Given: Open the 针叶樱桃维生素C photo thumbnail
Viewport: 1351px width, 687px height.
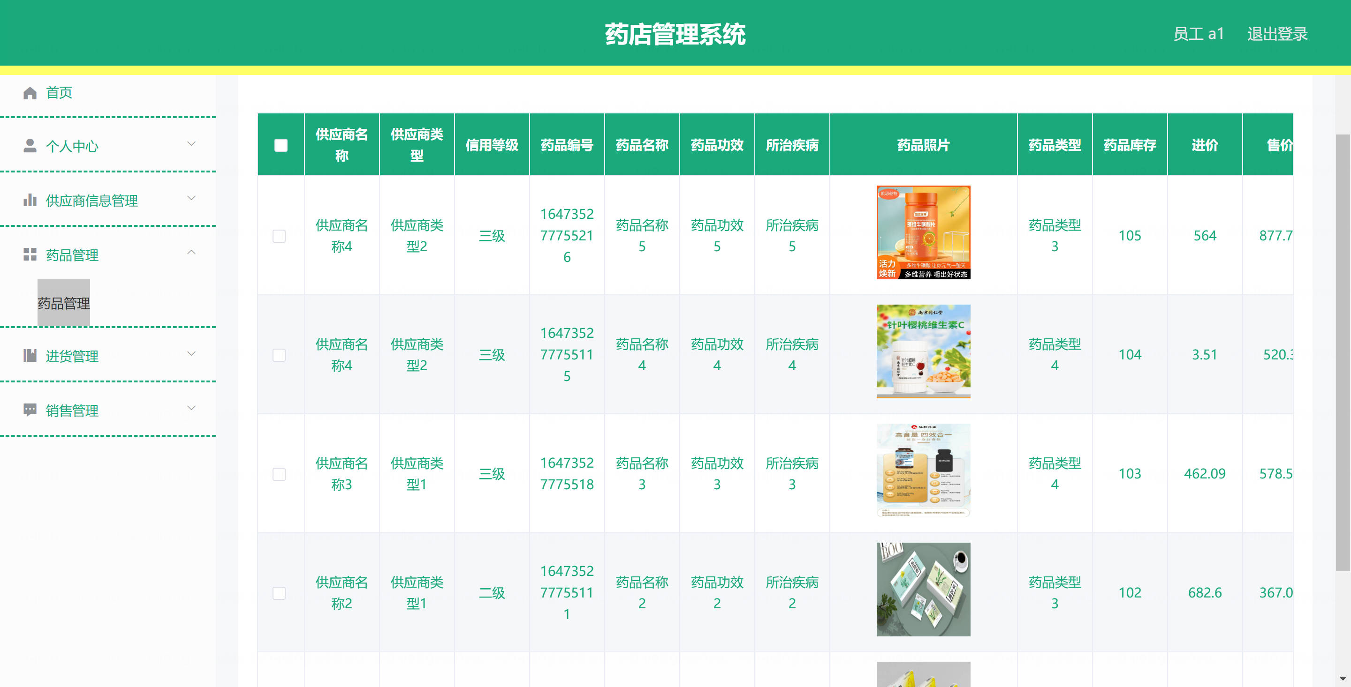Looking at the screenshot, I should coord(924,351).
